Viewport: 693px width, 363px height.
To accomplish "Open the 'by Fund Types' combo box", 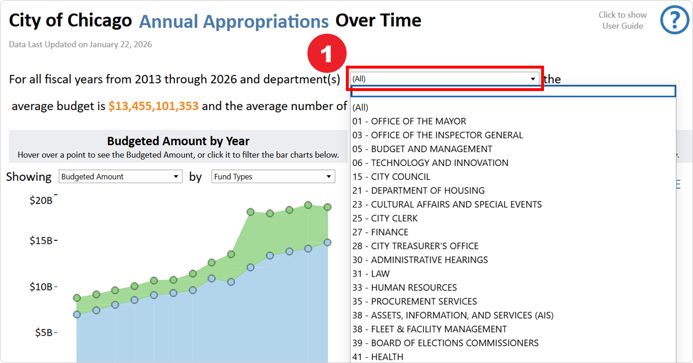I will click(273, 176).
